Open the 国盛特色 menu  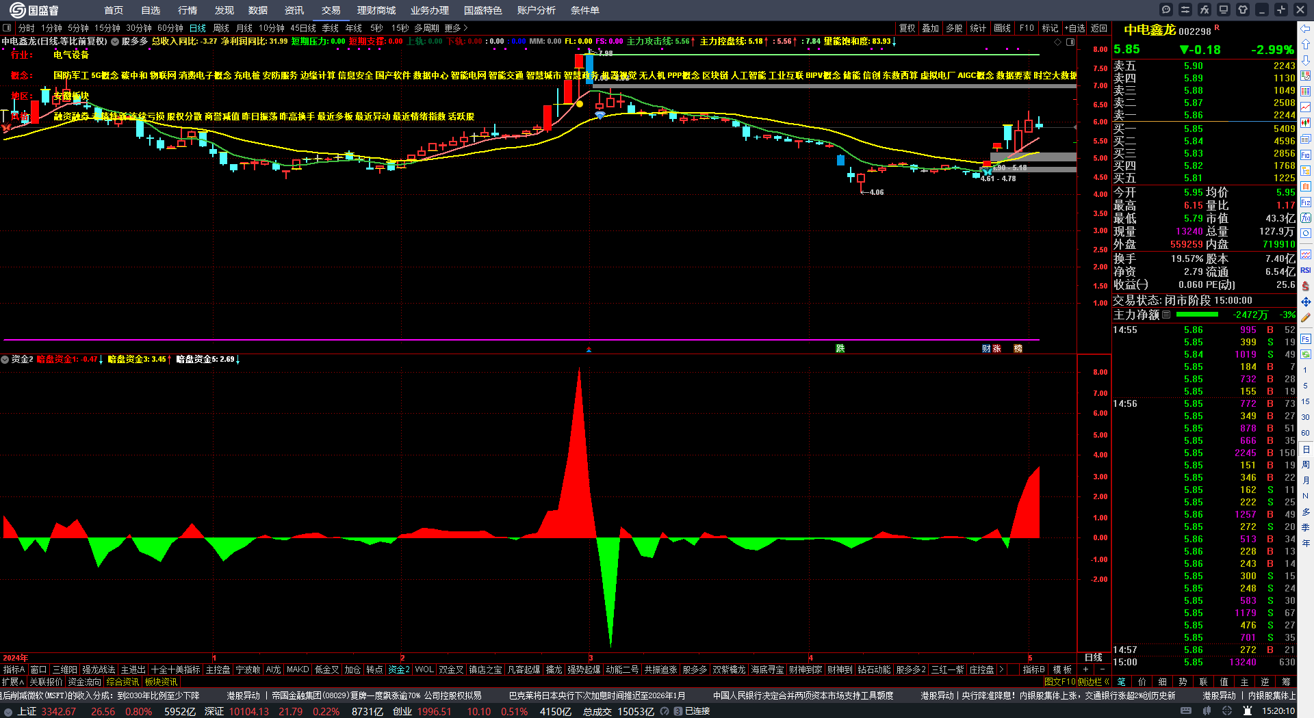483,10
